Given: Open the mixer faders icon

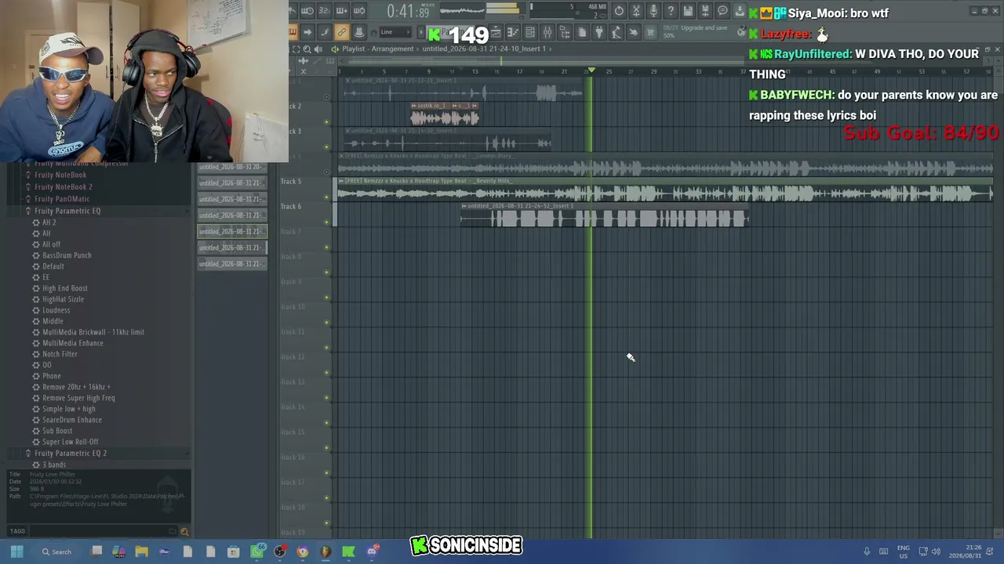Looking at the screenshot, I should click(x=547, y=32).
